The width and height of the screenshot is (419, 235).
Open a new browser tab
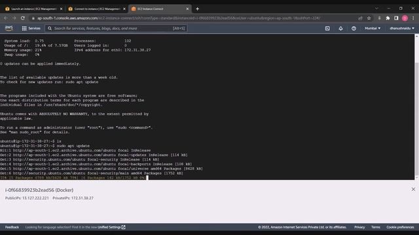click(x=198, y=8)
